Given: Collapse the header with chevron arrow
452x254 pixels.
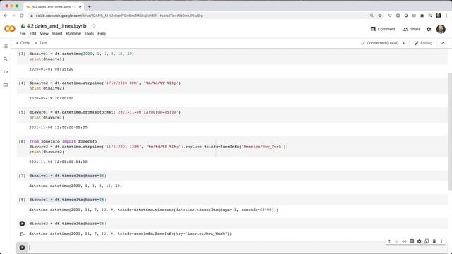Looking at the screenshot, I should (x=443, y=43).
